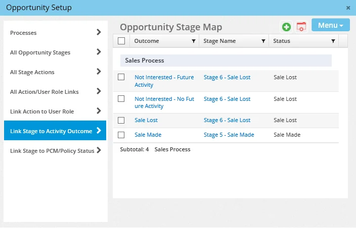Check the Not Interested - Future Activity row checkbox
This screenshot has height=228, width=356.
(x=121, y=77)
